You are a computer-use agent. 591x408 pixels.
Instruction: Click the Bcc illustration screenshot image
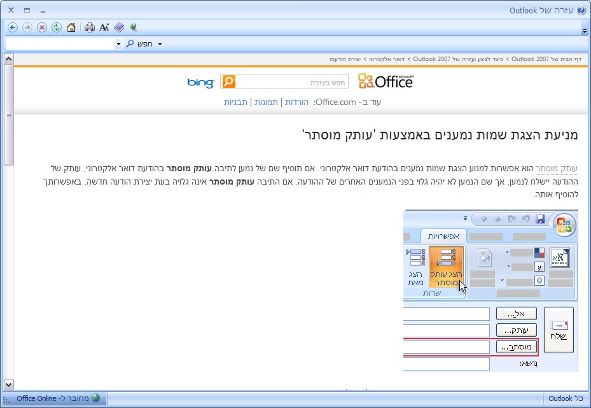(x=490, y=291)
